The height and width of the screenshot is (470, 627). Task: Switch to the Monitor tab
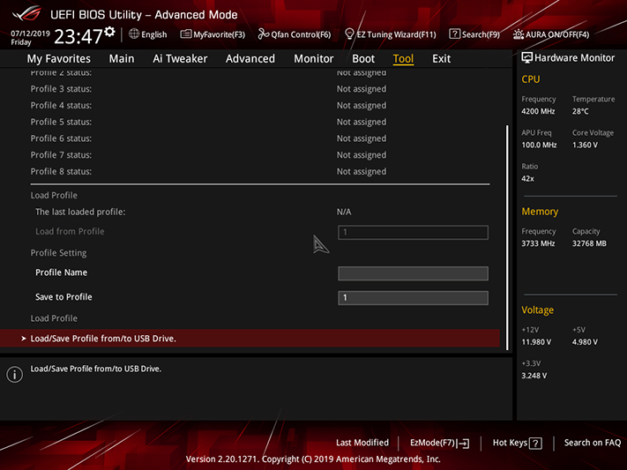click(314, 58)
